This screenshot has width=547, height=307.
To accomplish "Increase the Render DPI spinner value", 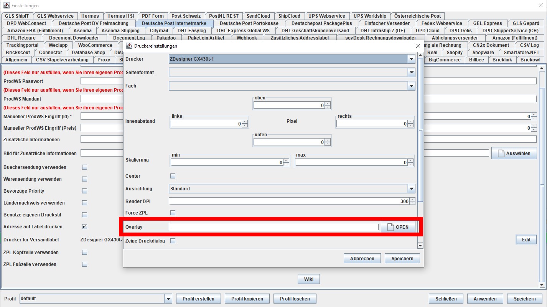I will tap(412, 200).
